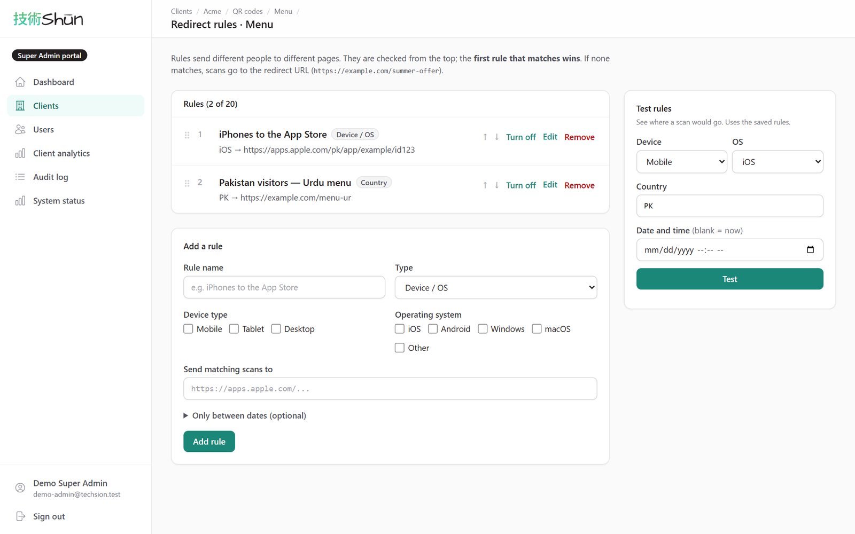The width and height of the screenshot is (855, 534).
Task: Move iPhones to the App Store rule down
Action: [497, 137]
